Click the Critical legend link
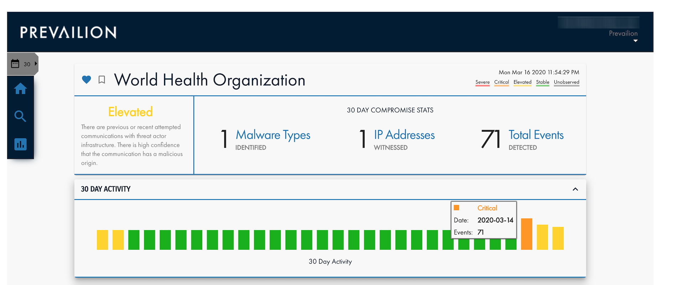 coord(501,82)
